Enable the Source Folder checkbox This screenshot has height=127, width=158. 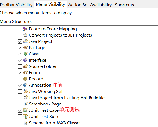point(20,66)
